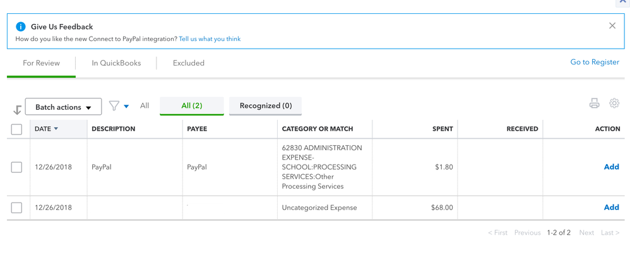Dismiss the Give Us Feedback banner
The width and height of the screenshot is (630, 253).
click(x=612, y=26)
